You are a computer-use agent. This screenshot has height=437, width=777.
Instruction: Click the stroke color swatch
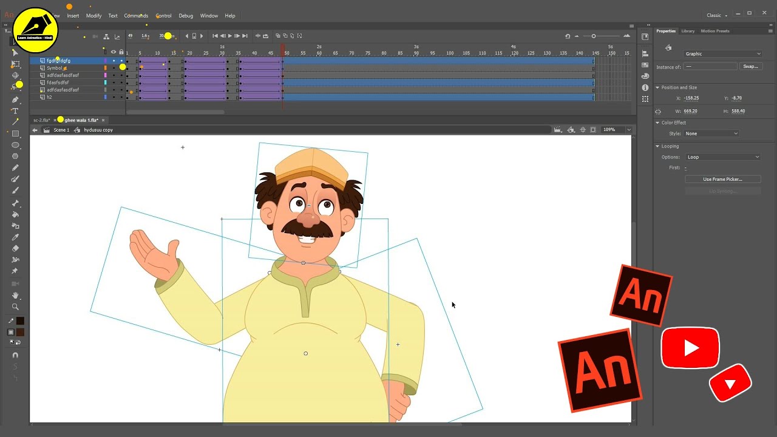(20, 320)
